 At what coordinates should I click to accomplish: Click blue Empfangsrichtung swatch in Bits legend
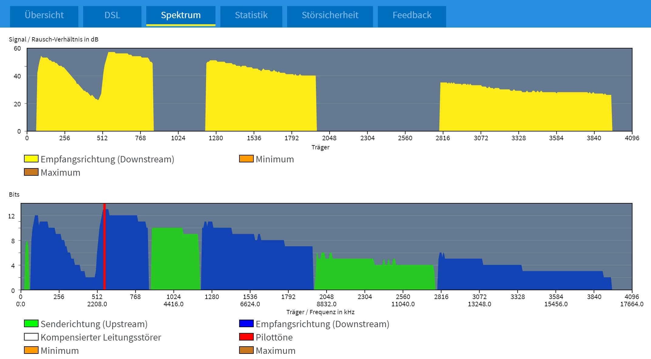246,324
